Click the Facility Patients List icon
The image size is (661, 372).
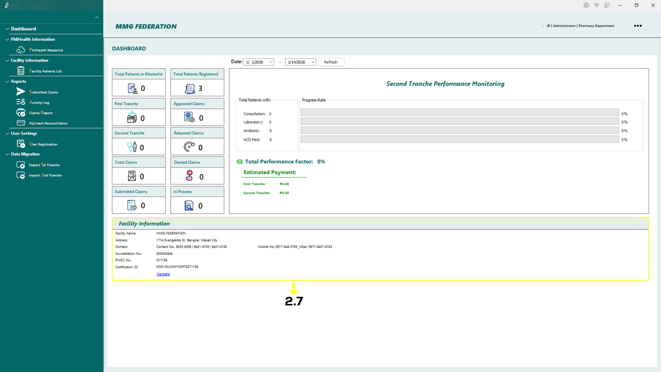pyautogui.click(x=21, y=71)
